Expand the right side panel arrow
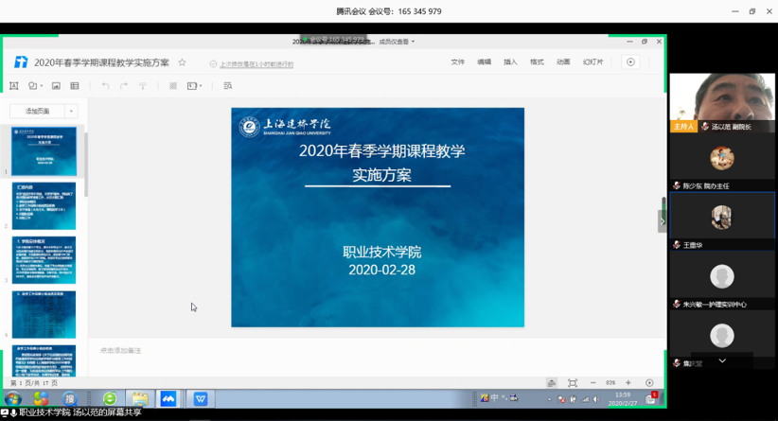This screenshot has height=421, width=778. (662, 221)
